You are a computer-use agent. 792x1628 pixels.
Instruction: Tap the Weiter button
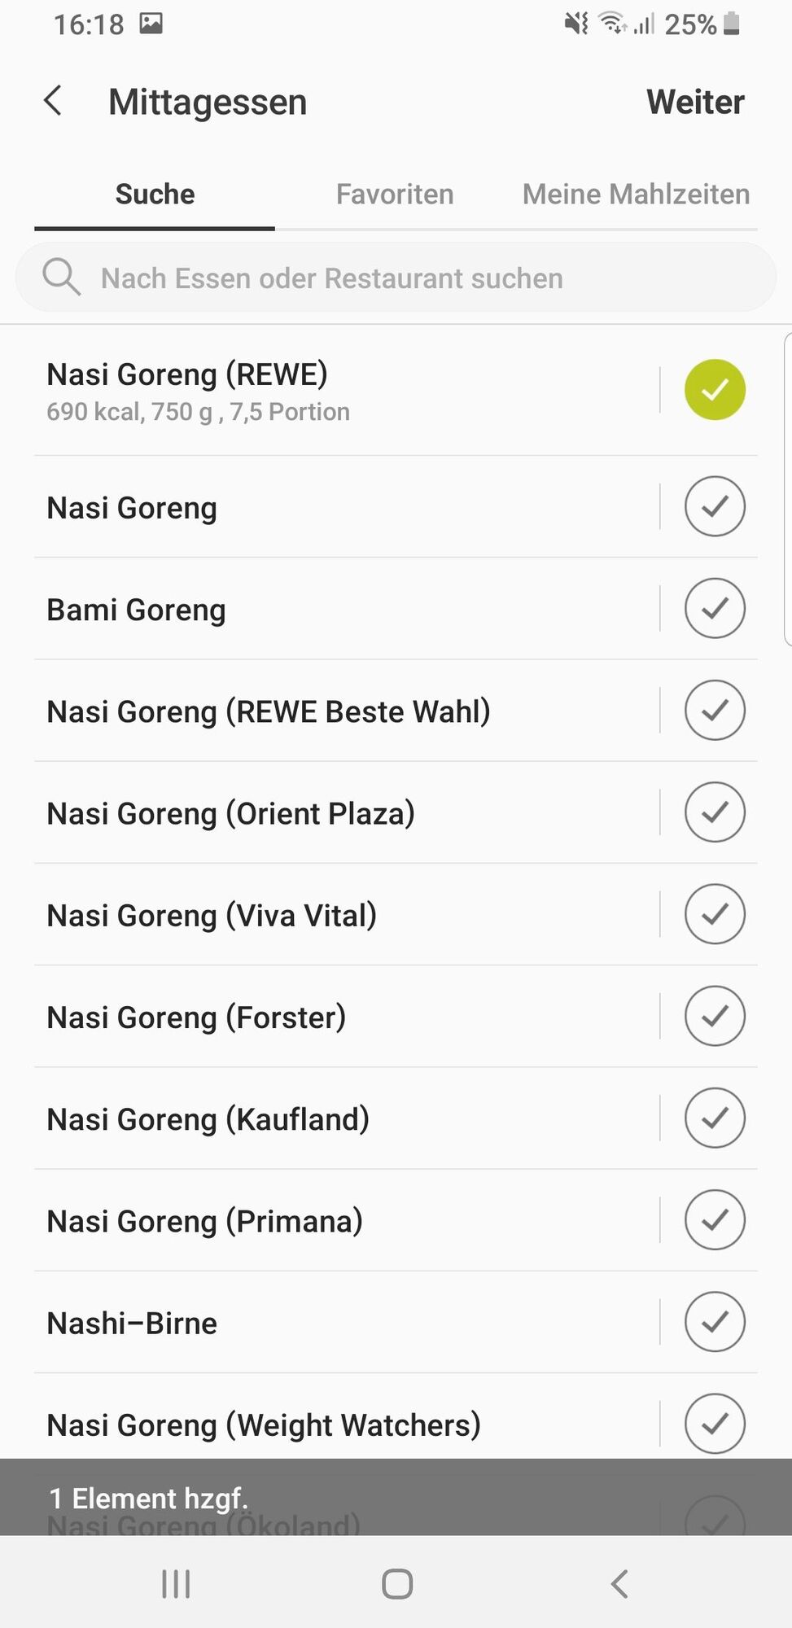[695, 102]
